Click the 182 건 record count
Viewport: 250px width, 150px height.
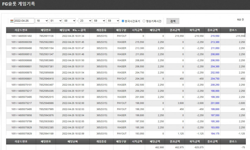pos(240,20)
